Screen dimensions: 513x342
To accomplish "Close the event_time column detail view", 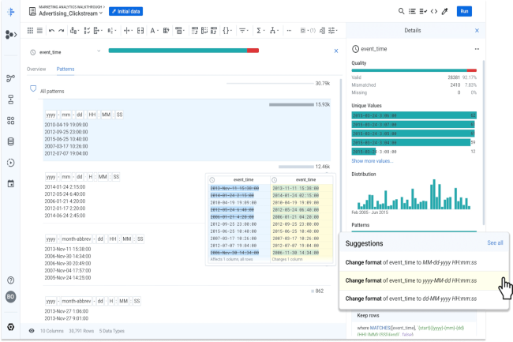I will coord(336,51).
